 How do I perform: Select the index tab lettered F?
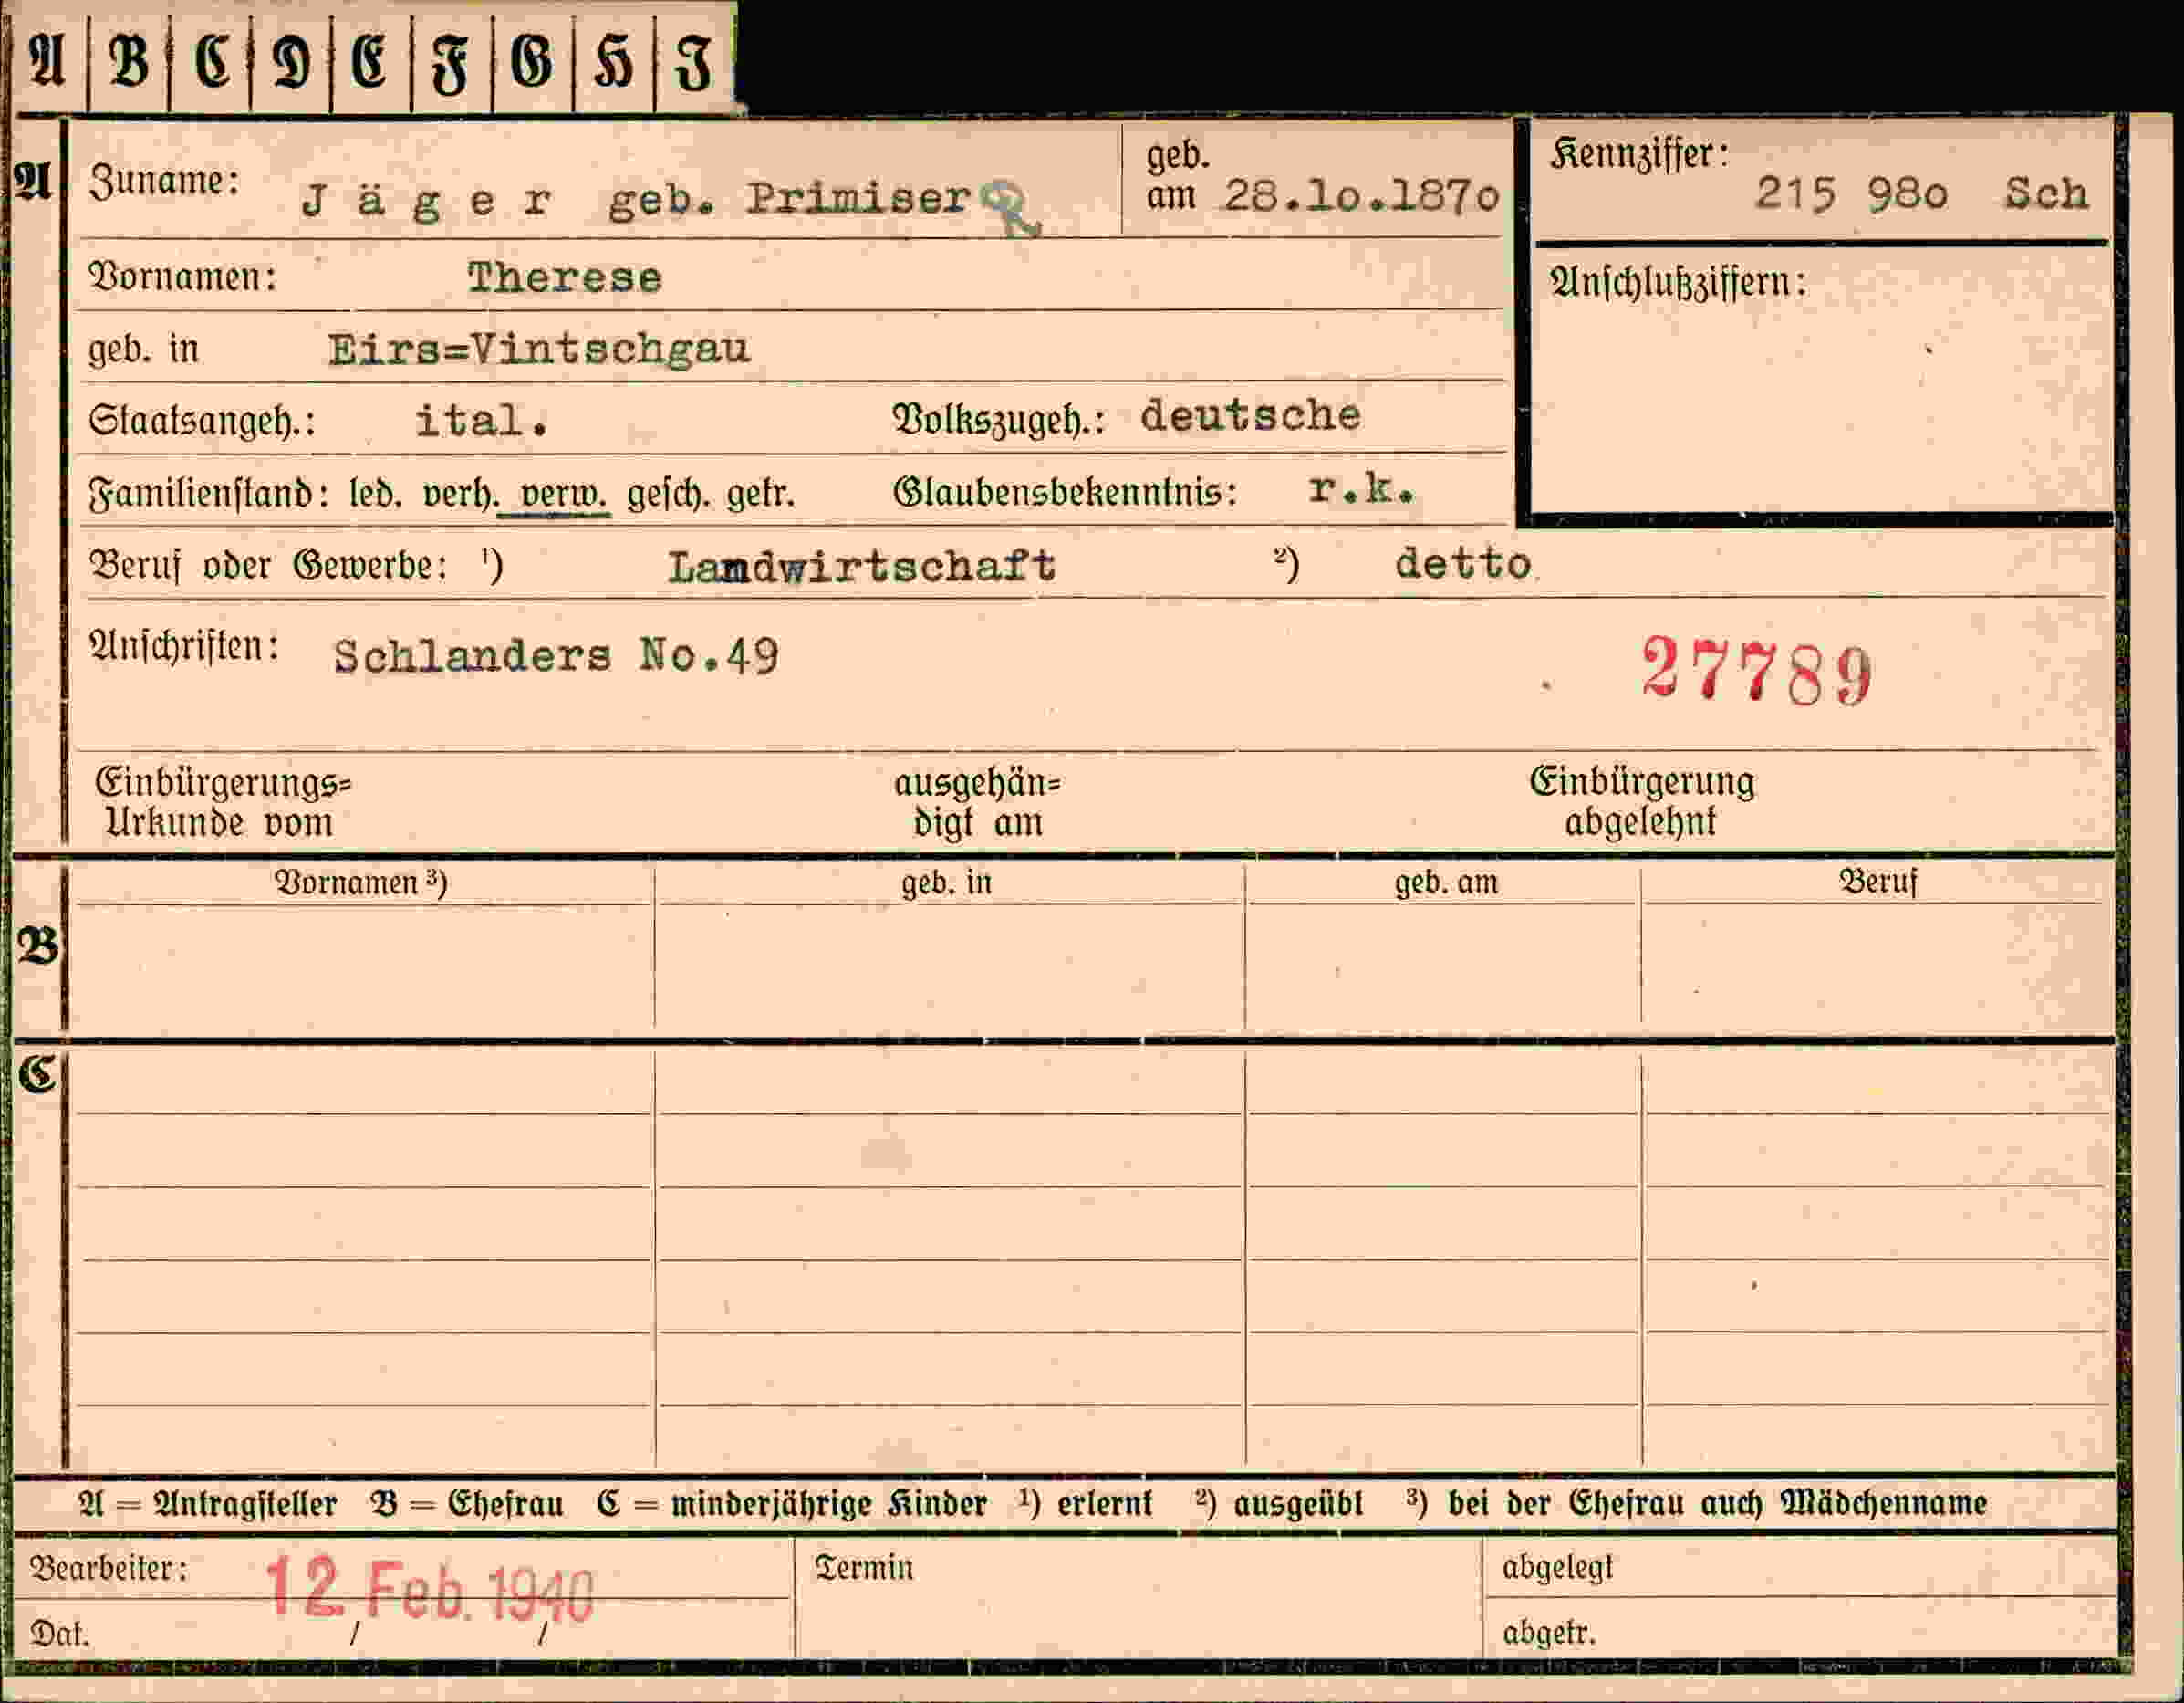click(x=452, y=62)
